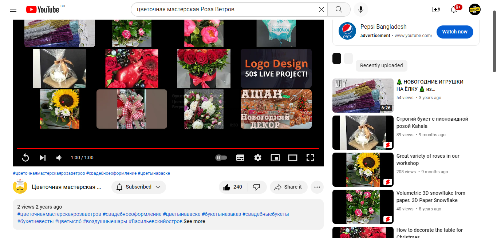Start voice search with microphone
Viewport: 497px width, 238px height.
point(360,9)
